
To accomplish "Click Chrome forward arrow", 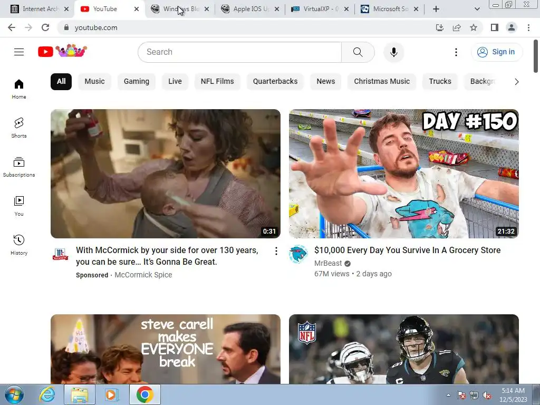I will pyautogui.click(x=28, y=27).
